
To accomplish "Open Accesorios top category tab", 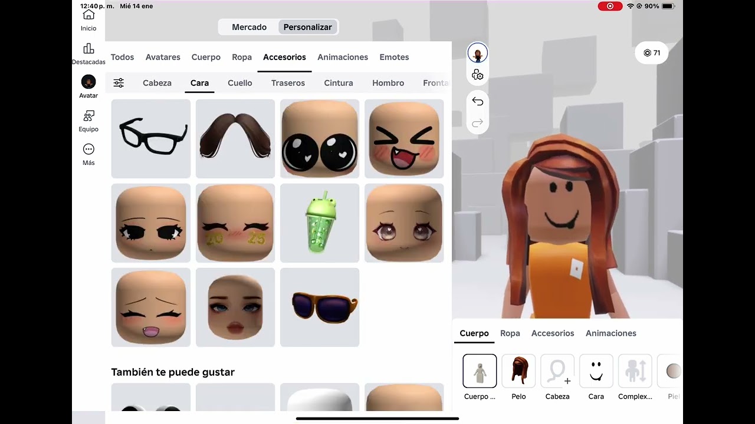I will point(284,57).
